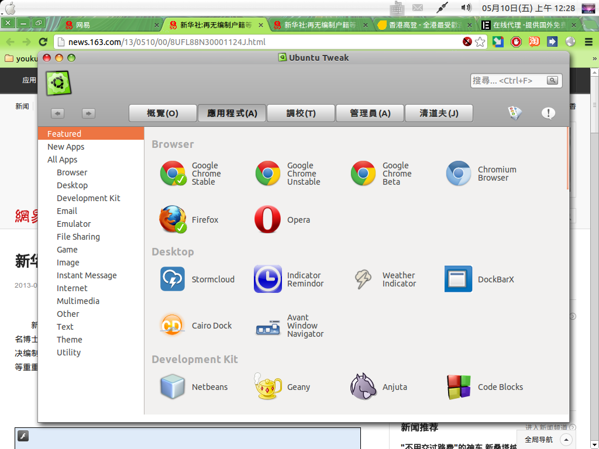The image size is (599, 449).
Task: Select New Apps in the sidebar
Action: [91, 147]
